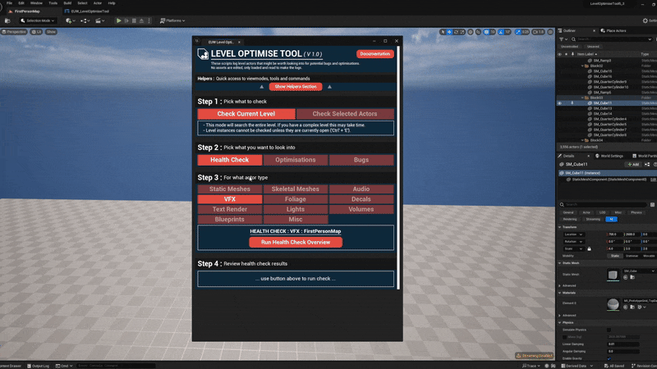Open the Tools menu
The width and height of the screenshot is (657, 369).
pyautogui.click(x=53, y=3)
